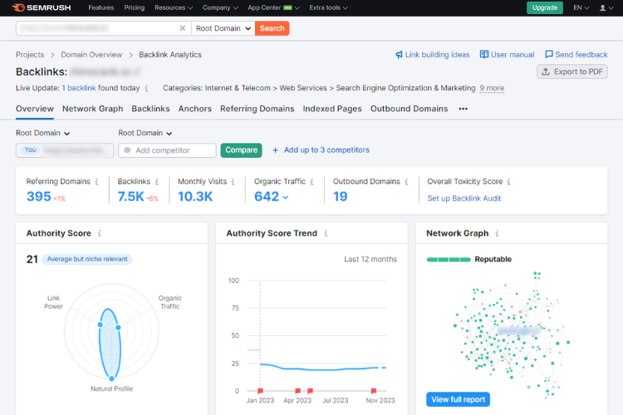Viewport: 623px width, 415px height.
Task: Click the Monthly Visits value 10.3K
Action: coord(195,197)
